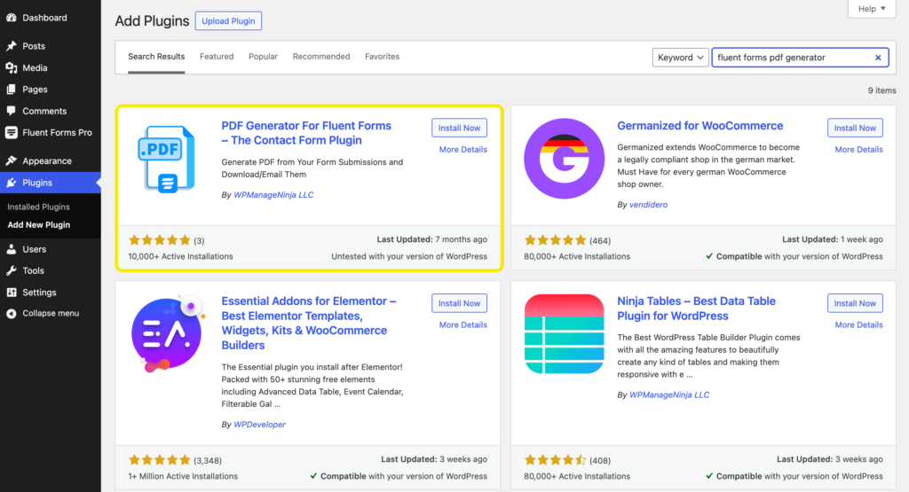This screenshot has width=909, height=492.
Task: Click the Fluent Forms Pro icon
Action: point(11,133)
